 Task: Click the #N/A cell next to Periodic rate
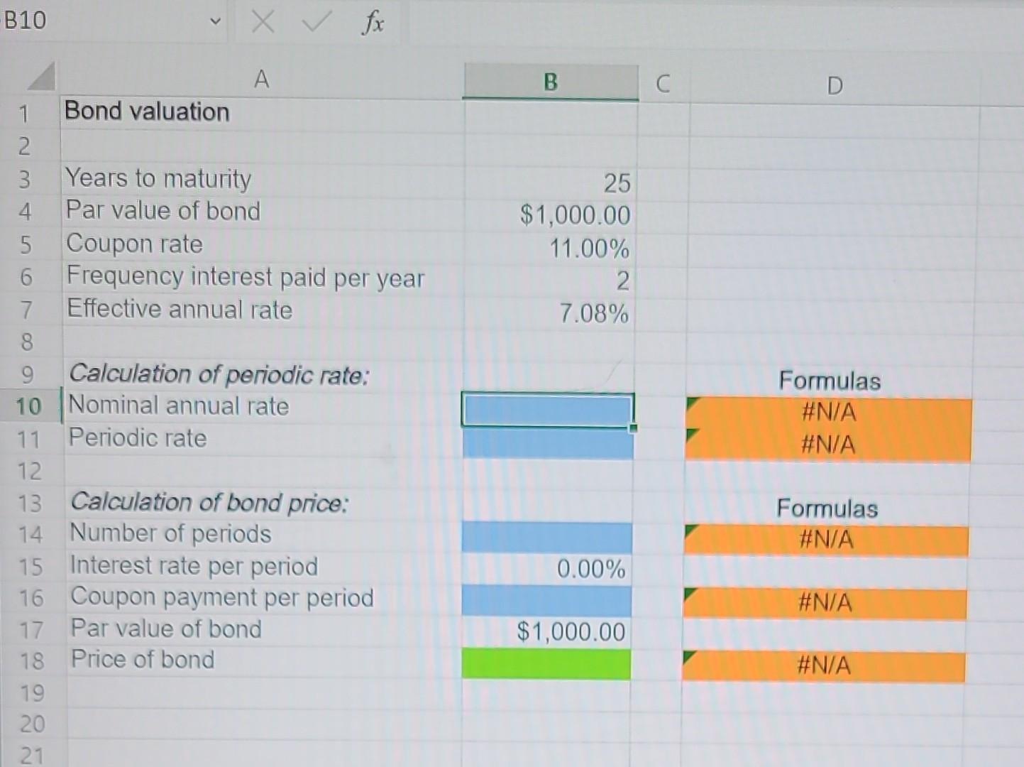[827, 445]
